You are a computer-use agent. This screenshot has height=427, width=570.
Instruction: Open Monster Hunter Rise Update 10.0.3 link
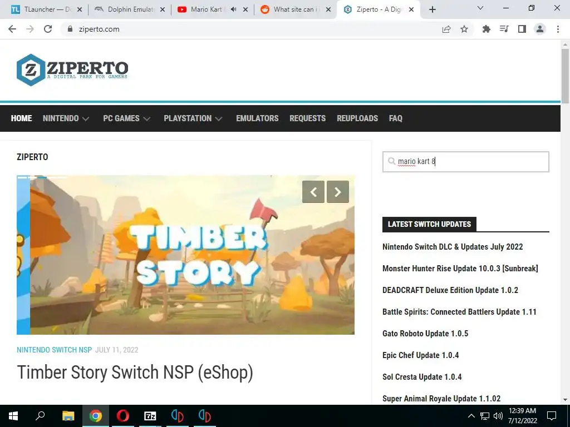(460, 269)
